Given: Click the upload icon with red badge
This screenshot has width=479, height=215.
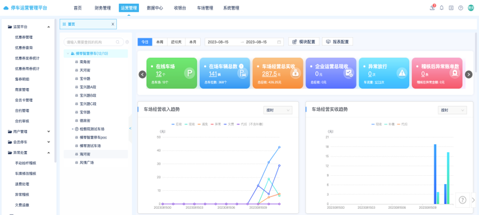Looking at the screenshot, I should [x=432, y=8].
